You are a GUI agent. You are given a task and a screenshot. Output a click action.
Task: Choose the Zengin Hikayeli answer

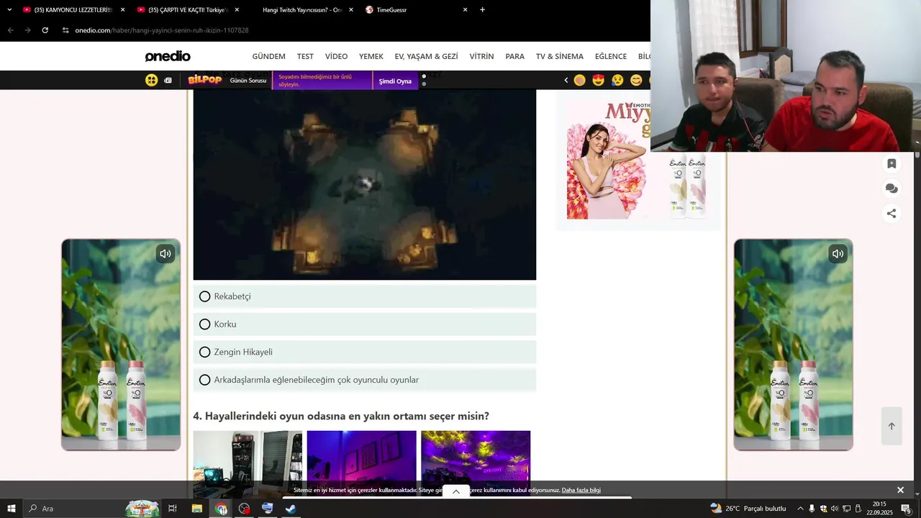(364, 352)
